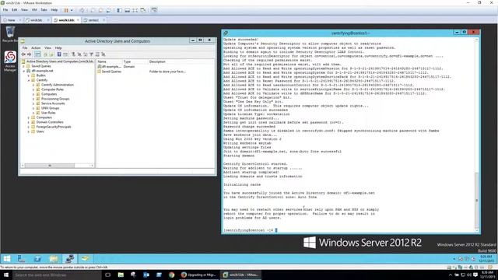Expand Computer Roles node
498x280 pixels.
point(33,89)
